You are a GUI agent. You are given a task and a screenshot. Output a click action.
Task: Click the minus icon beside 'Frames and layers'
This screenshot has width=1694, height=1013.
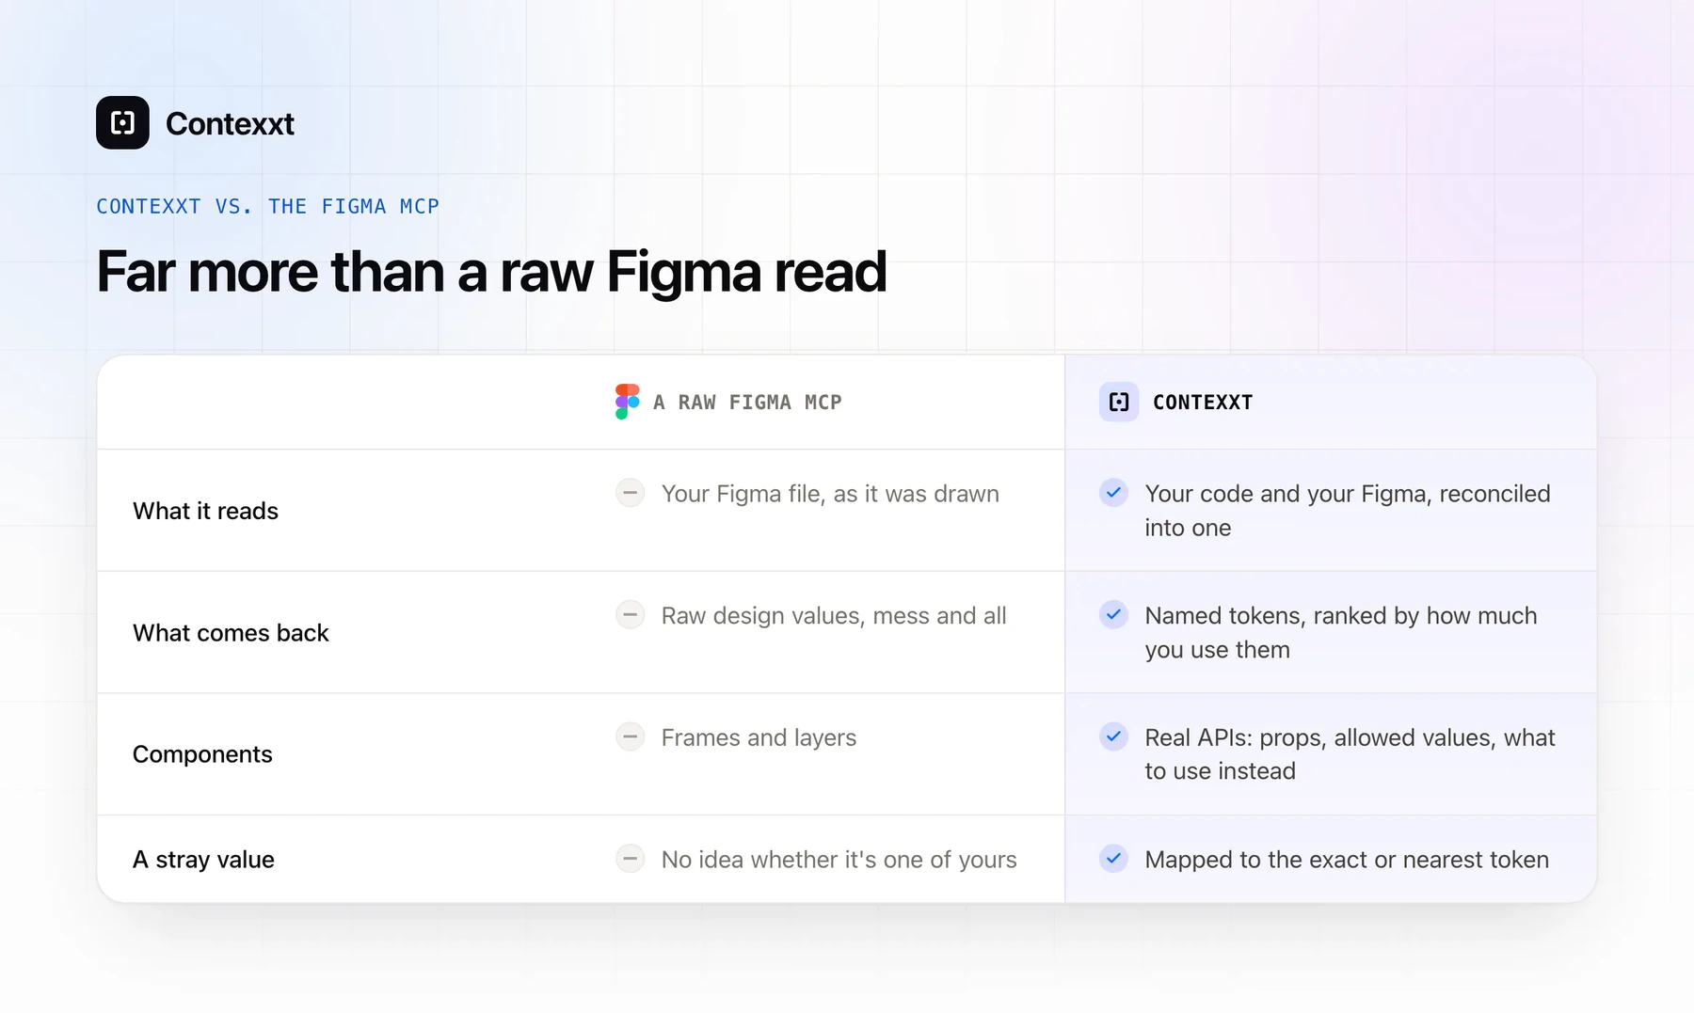630,736
